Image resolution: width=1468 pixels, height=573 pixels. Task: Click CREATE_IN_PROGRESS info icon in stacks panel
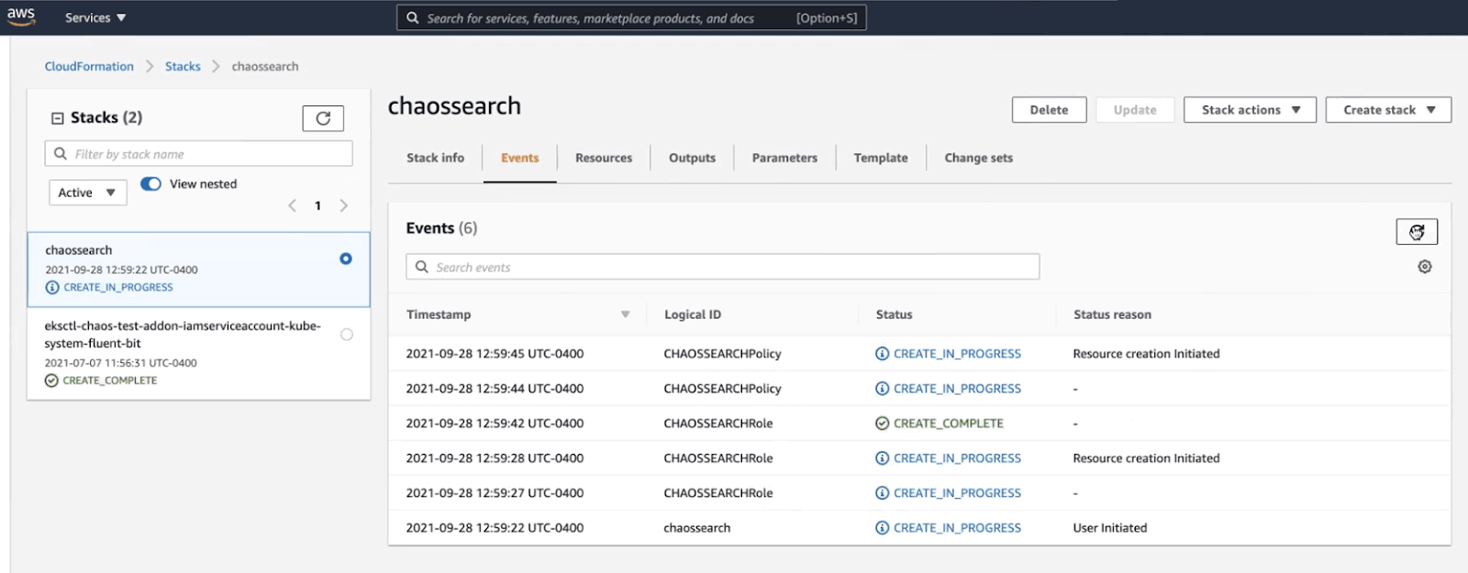pos(51,287)
